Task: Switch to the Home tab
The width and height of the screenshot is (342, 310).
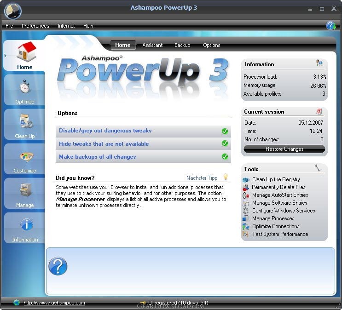Action: [123, 45]
